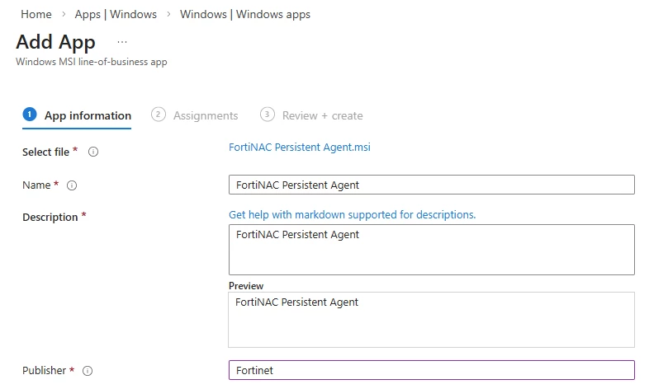
Task: Click inside the Description text area
Action: coord(432,250)
